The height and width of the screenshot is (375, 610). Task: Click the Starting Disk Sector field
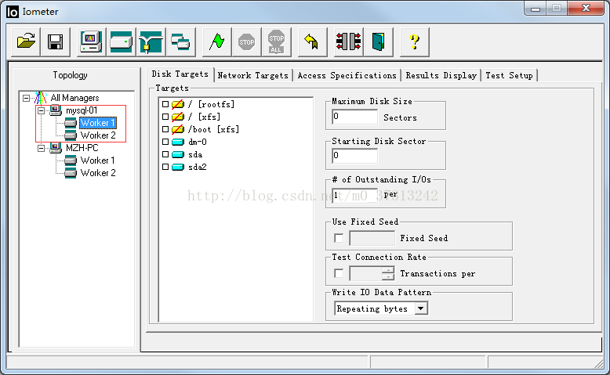355,156
